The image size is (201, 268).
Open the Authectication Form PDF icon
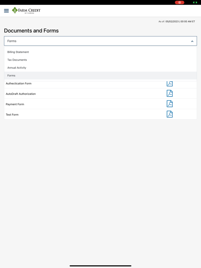(170, 84)
